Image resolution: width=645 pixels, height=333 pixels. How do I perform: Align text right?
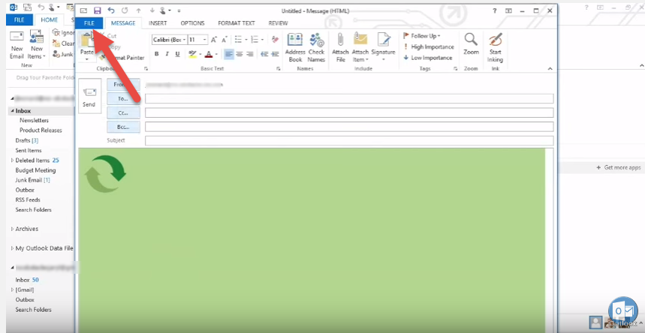[x=250, y=54]
